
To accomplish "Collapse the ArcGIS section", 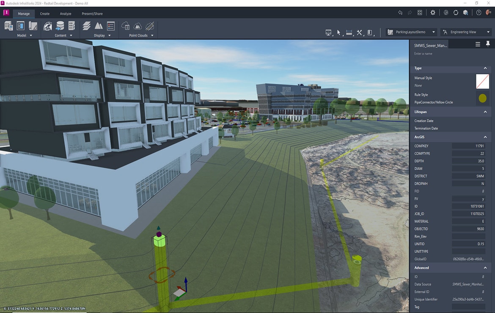I will (x=485, y=137).
